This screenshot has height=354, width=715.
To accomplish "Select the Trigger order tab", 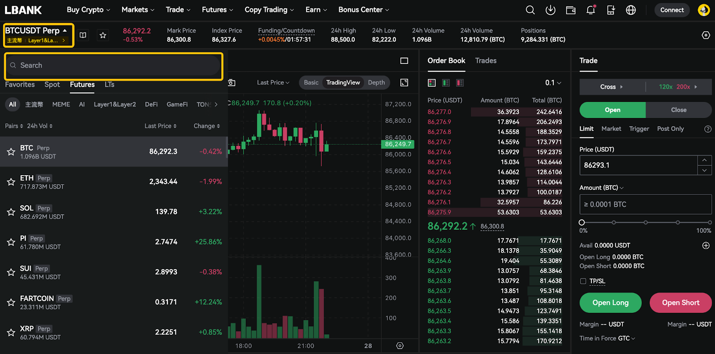I will (x=639, y=129).
